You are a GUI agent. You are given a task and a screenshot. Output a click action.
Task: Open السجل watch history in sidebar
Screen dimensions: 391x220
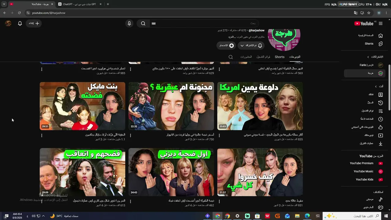point(364,103)
